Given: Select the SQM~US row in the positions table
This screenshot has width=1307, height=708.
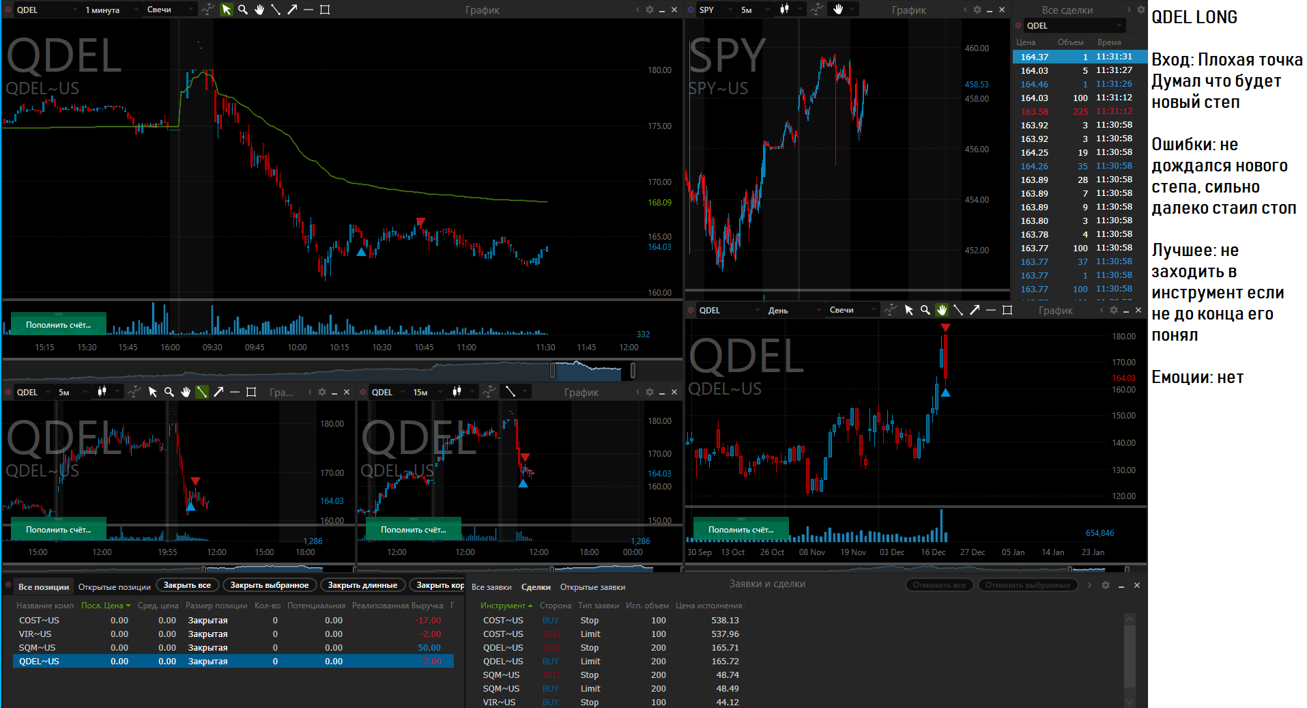Looking at the screenshot, I should [233, 647].
